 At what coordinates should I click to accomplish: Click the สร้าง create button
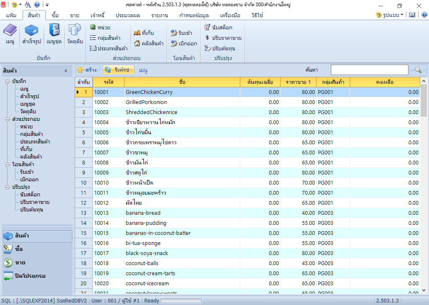coord(87,70)
